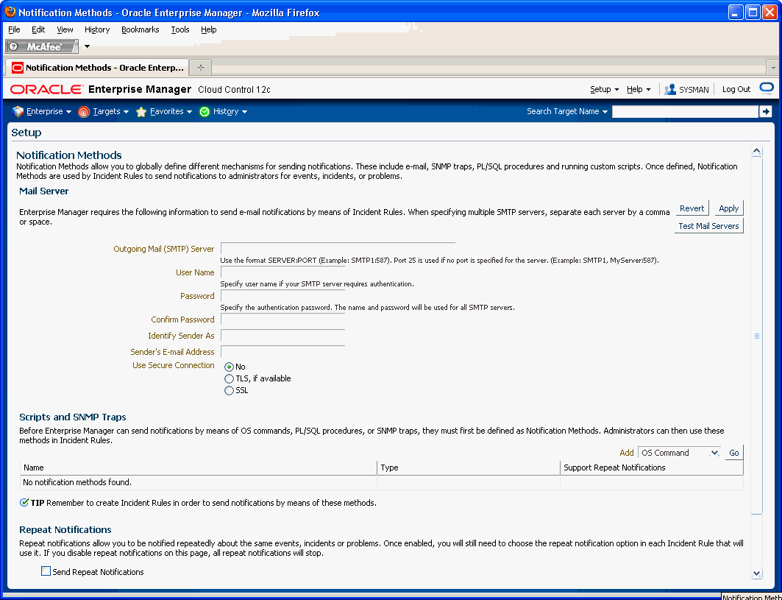Open the Setup dropdown menu
This screenshot has height=600, width=782.
point(605,89)
